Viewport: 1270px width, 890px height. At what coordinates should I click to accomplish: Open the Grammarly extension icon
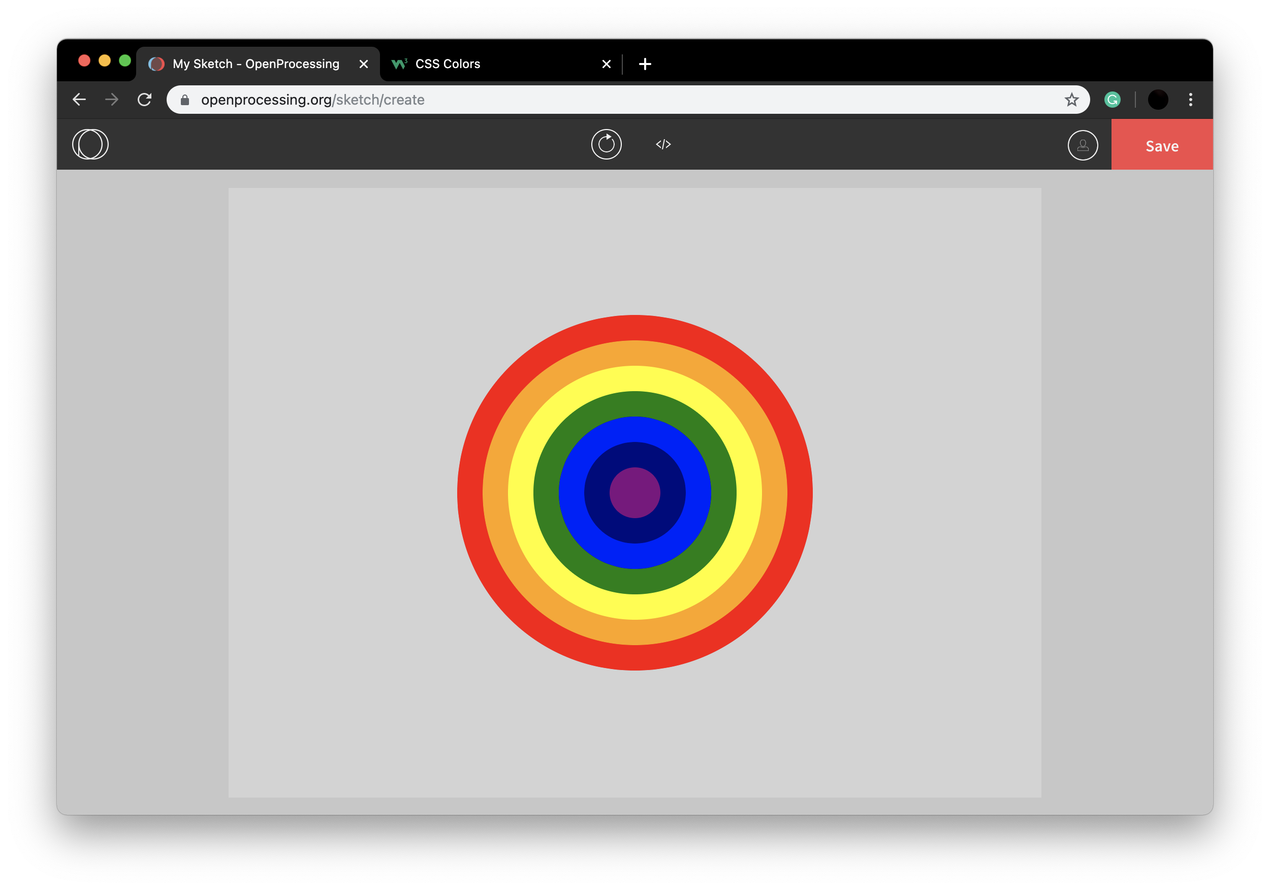[1113, 100]
